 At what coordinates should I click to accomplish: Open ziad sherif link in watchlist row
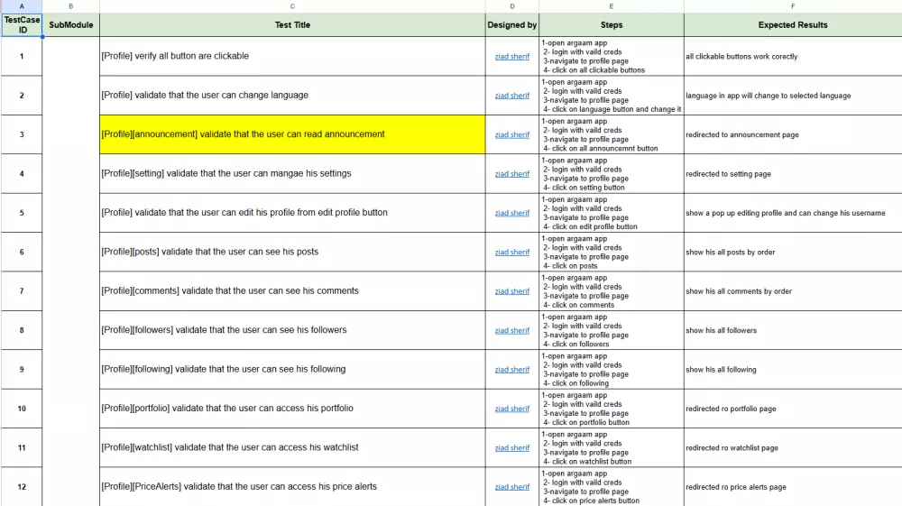[x=512, y=447]
